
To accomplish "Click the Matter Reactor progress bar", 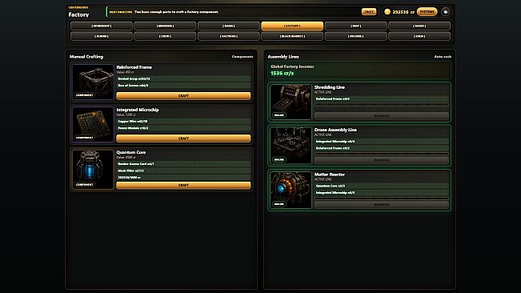I will pos(382,199).
